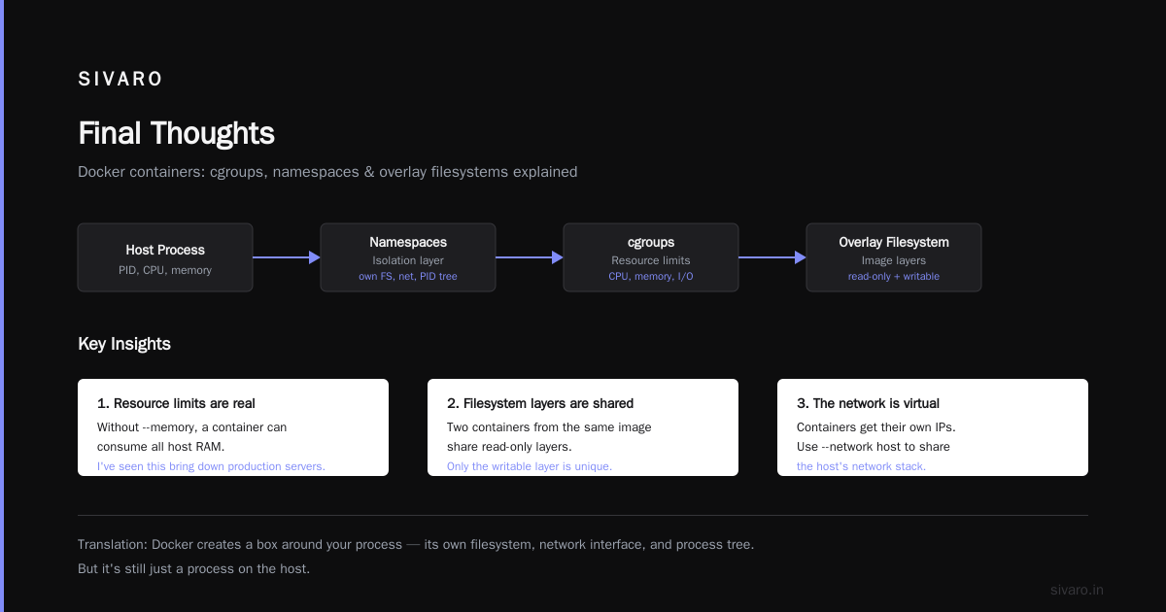Click the sivaro.in footer link
Image resolution: width=1166 pixels, height=612 pixels.
1077,590
